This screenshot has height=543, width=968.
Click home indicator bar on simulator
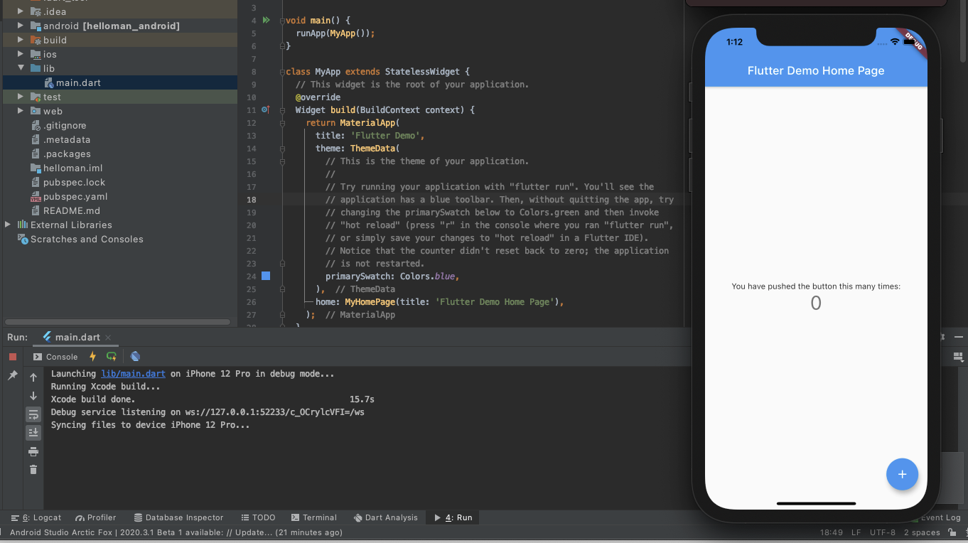coord(816,503)
